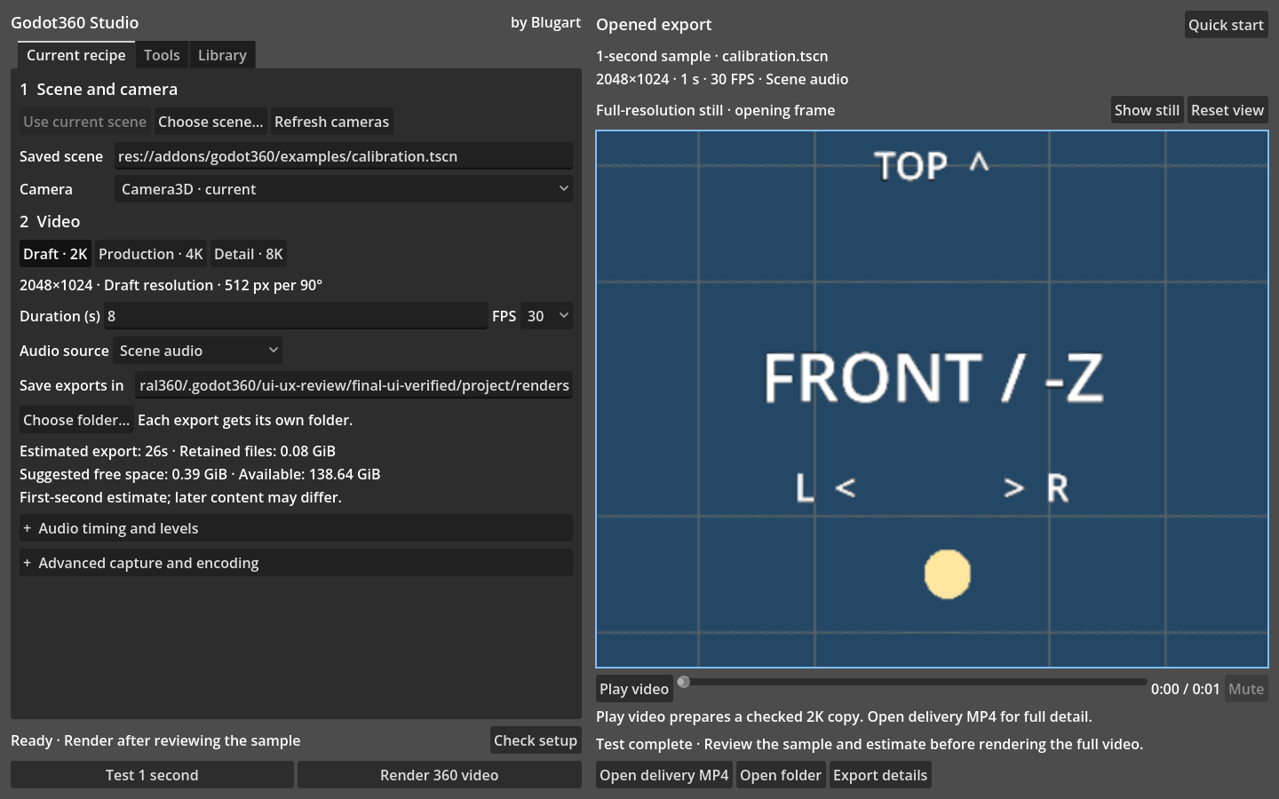
Task: Click the Check setup button
Action: pos(536,740)
